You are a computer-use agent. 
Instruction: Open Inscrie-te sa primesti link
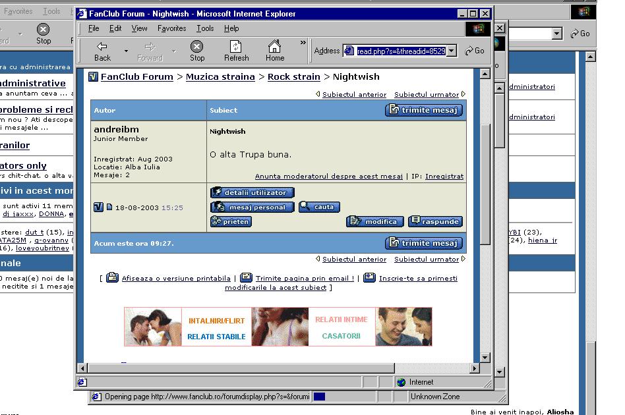pyautogui.click(x=418, y=279)
